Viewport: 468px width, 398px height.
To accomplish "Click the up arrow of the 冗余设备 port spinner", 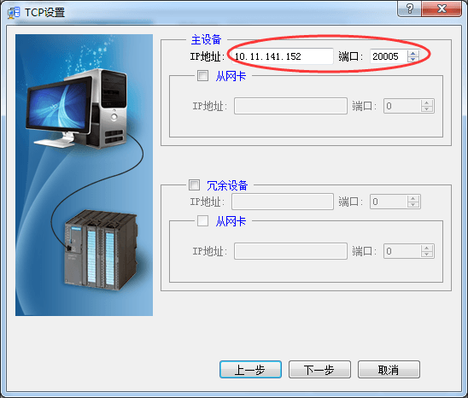I will 413,198.
